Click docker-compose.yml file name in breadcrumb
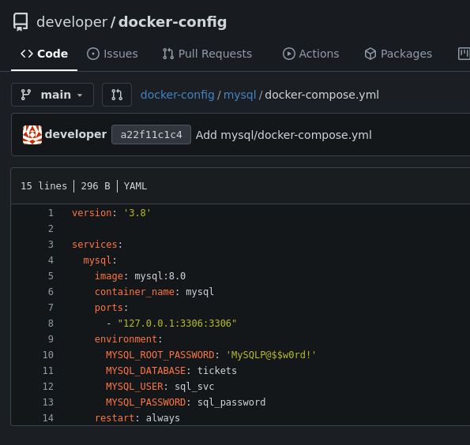The image size is (470, 445). click(322, 95)
